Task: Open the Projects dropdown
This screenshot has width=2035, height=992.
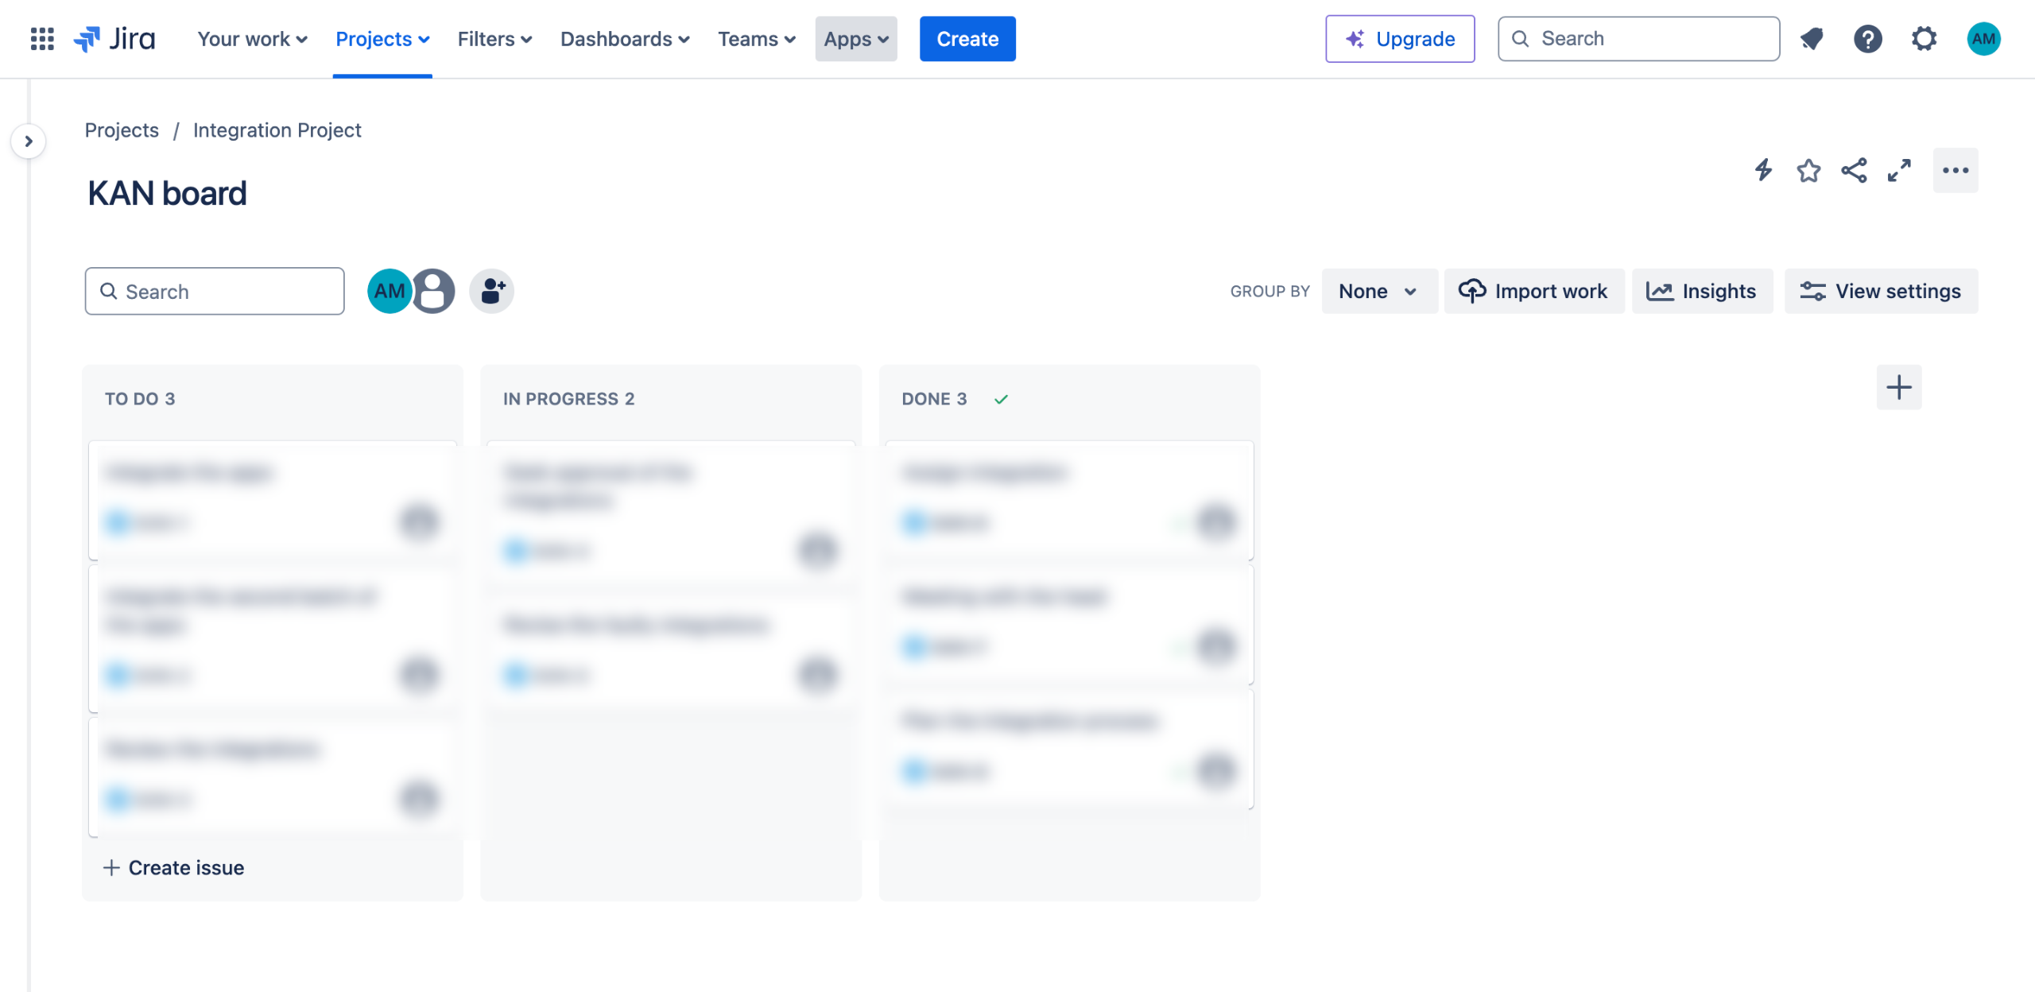Action: point(382,38)
